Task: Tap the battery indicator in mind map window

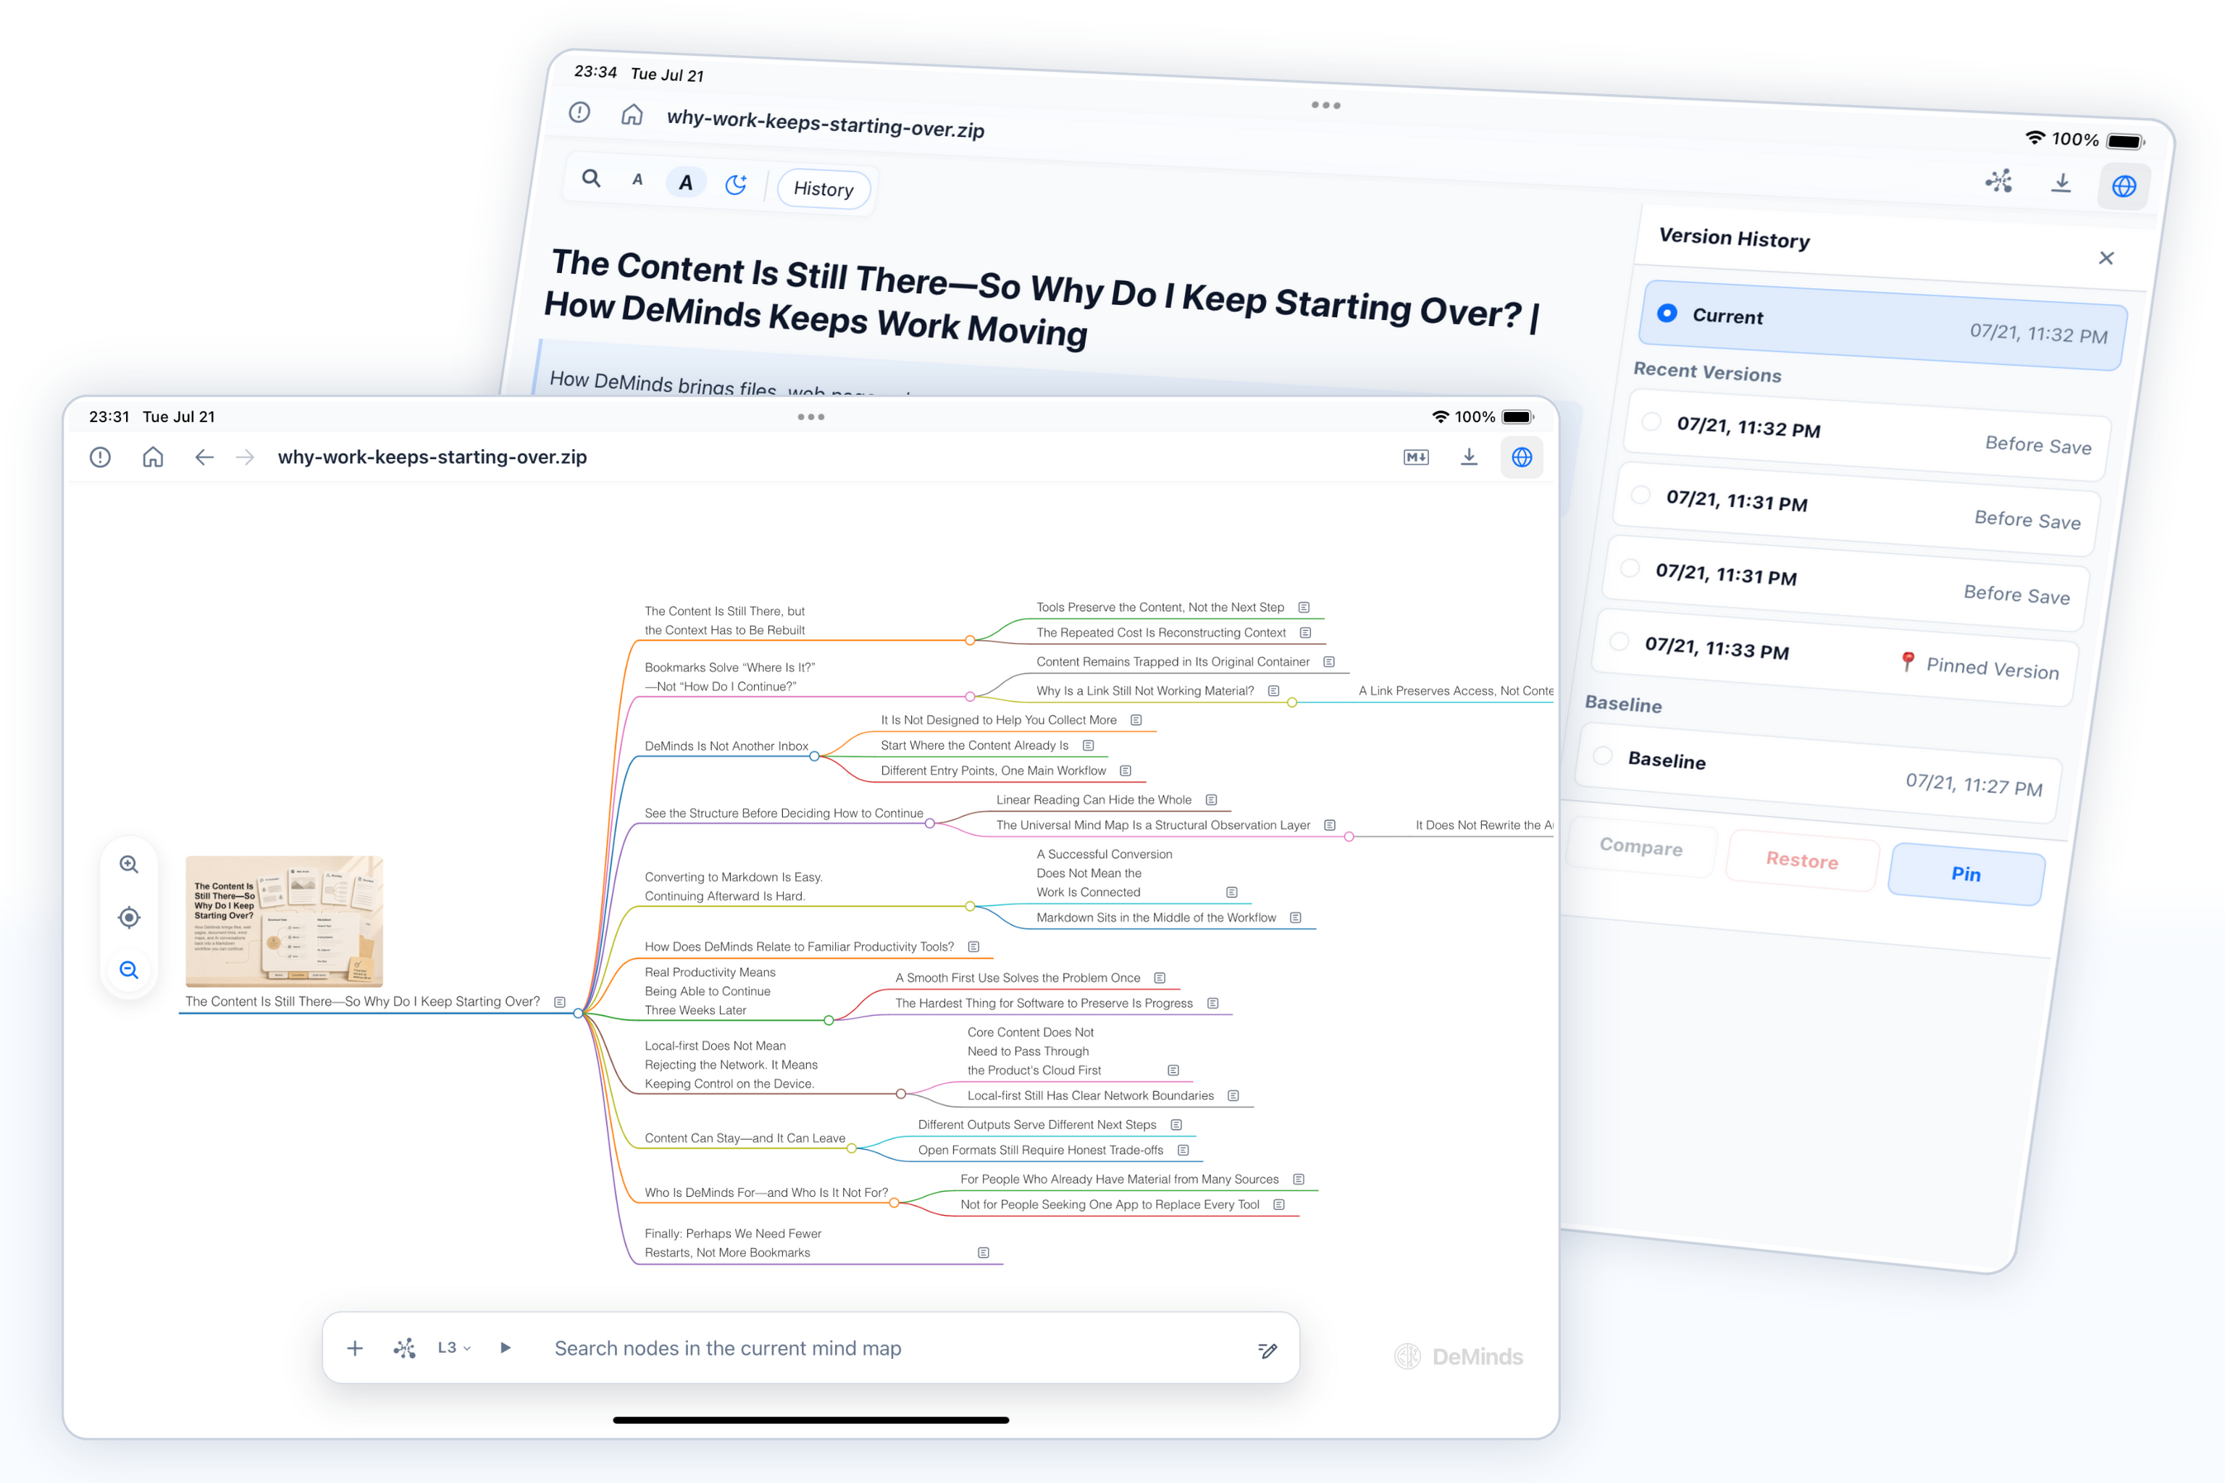Action: (x=1517, y=417)
